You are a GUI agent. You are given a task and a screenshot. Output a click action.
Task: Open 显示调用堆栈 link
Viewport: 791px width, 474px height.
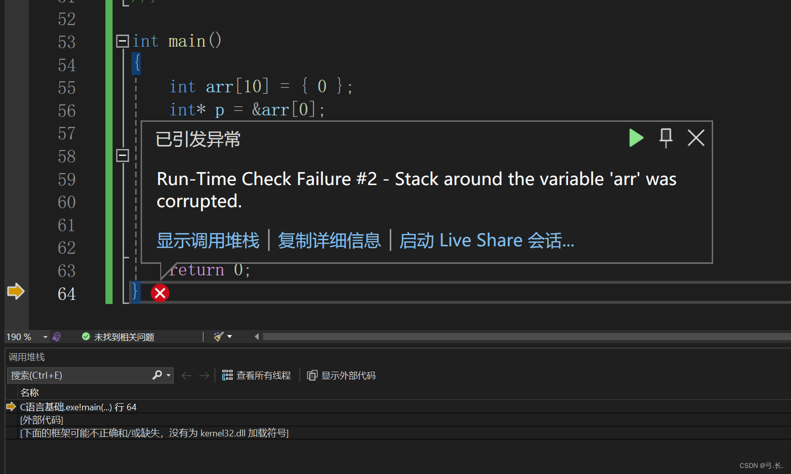tap(208, 241)
